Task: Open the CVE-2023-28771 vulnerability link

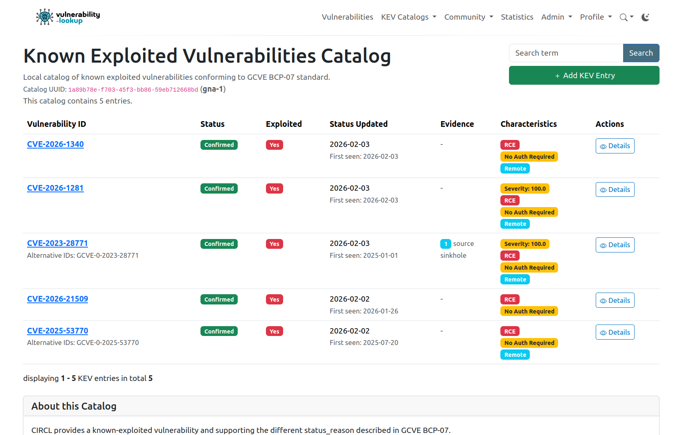Action: 57,243
